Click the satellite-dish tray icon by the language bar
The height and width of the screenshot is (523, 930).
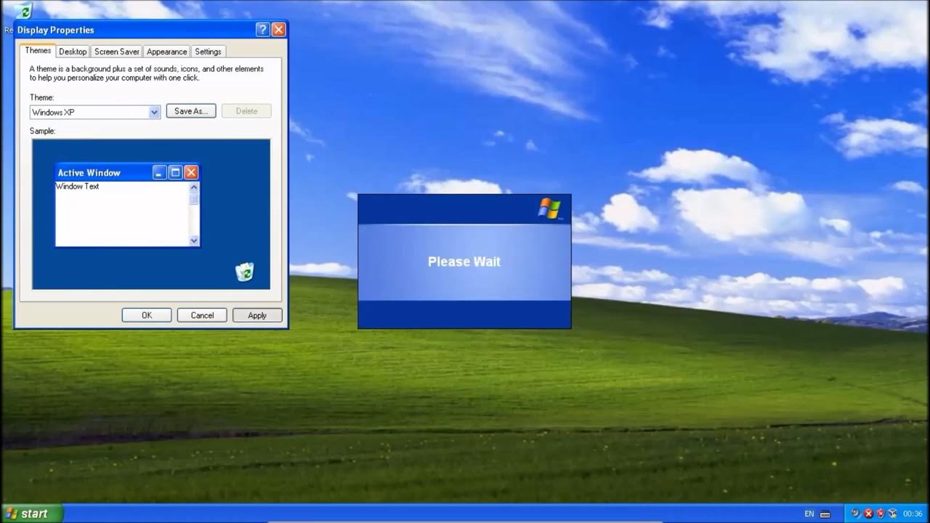click(856, 513)
